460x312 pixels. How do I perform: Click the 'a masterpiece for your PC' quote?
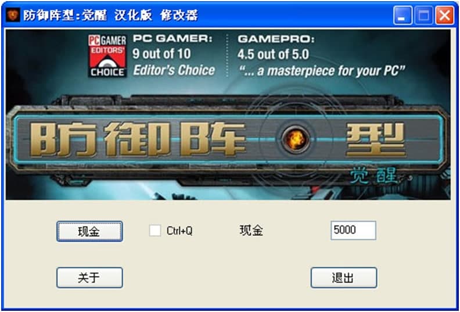point(322,71)
